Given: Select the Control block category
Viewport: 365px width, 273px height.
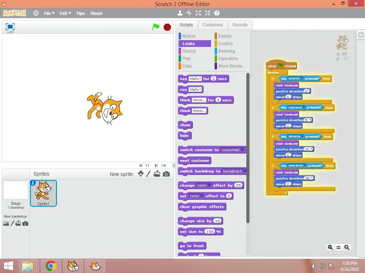Looking at the screenshot, I should pyautogui.click(x=225, y=44).
